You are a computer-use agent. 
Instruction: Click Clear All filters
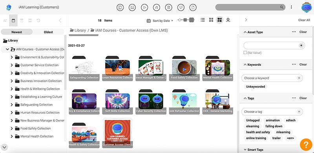tap(304, 20)
